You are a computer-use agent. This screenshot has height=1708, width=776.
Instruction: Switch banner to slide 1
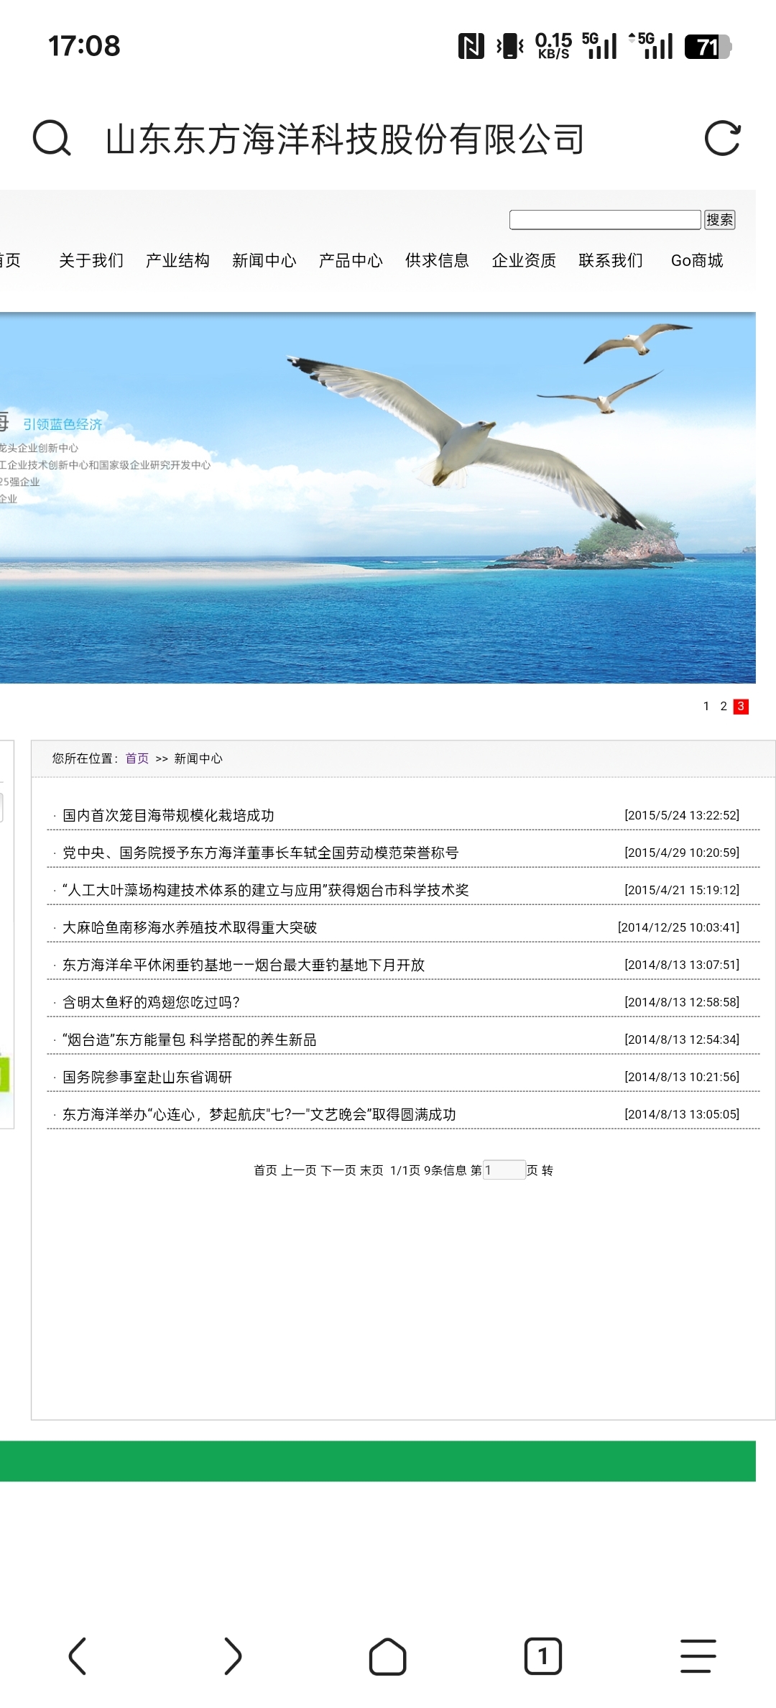(706, 706)
